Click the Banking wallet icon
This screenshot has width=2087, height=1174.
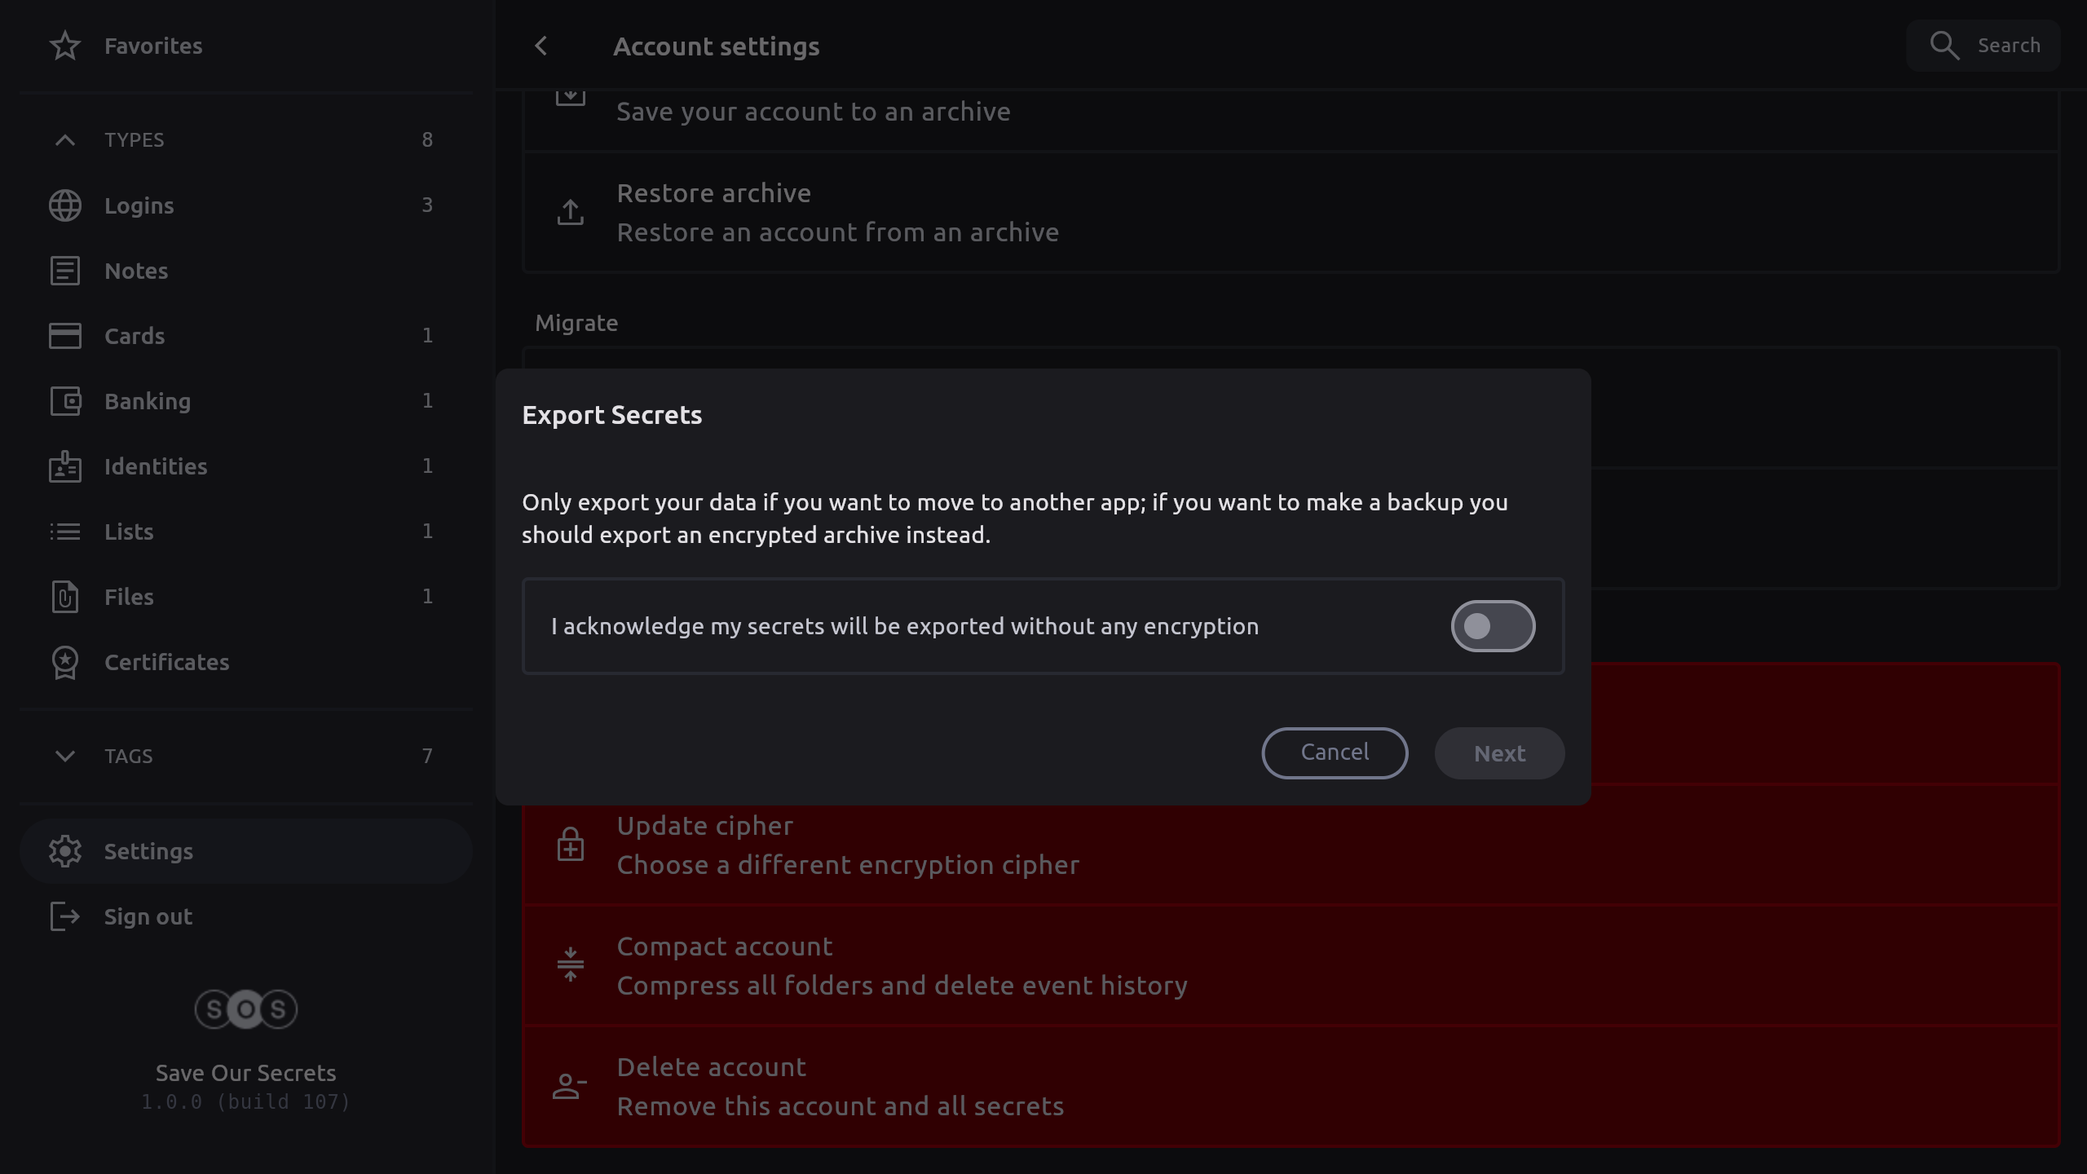[x=65, y=401]
